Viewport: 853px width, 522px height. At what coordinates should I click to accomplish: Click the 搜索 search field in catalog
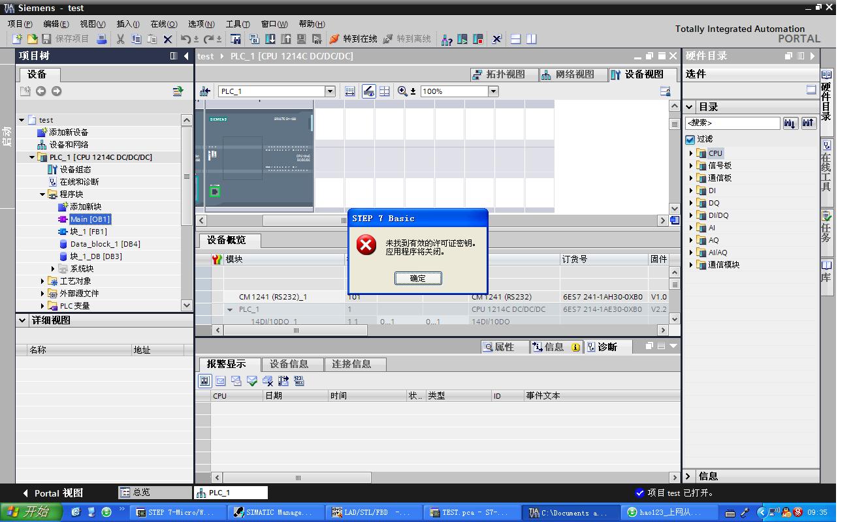pos(732,123)
